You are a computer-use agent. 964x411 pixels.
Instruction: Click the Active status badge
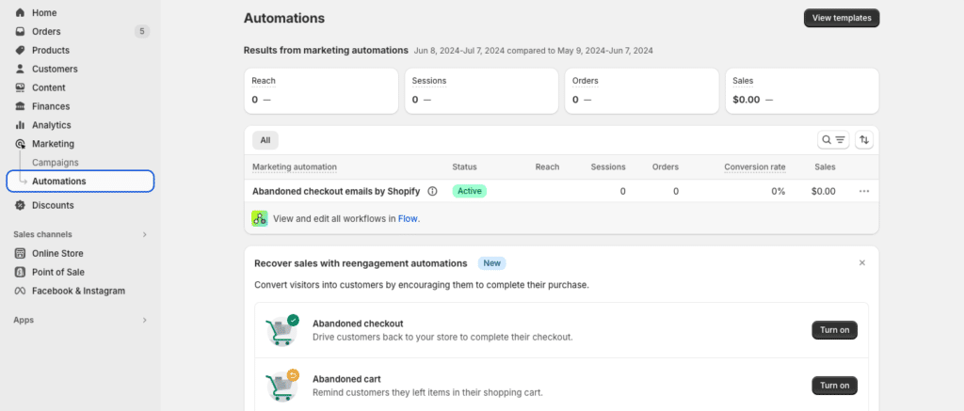pos(469,191)
